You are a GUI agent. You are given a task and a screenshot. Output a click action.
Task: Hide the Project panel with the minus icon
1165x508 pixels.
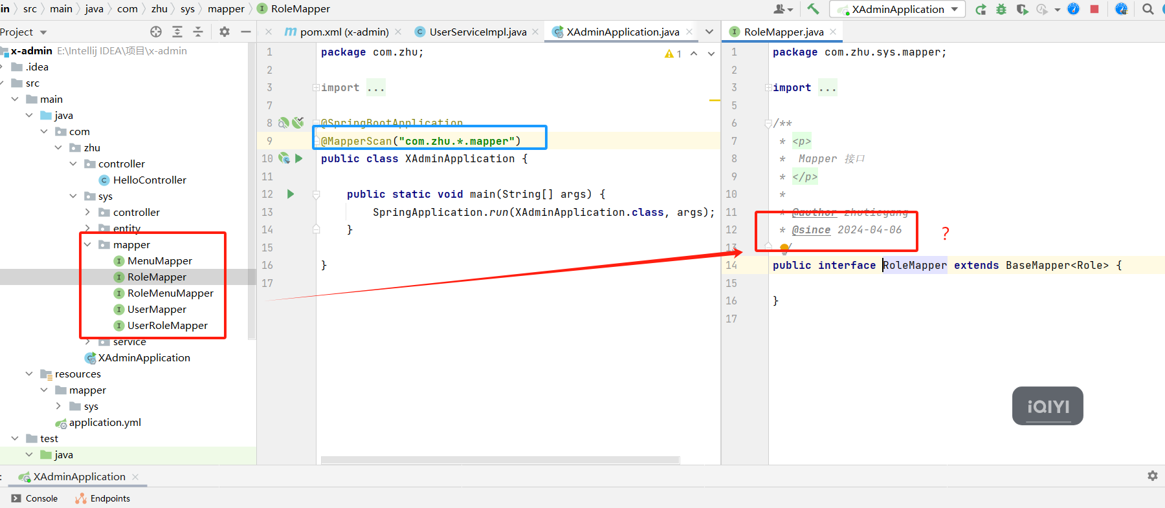(246, 32)
